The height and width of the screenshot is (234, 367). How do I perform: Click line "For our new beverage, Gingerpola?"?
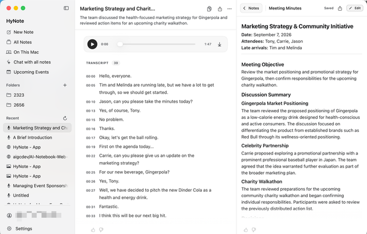(x=134, y=172)
